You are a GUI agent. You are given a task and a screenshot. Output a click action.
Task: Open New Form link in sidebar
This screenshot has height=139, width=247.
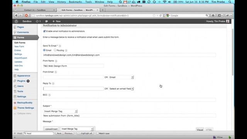pyautogui.click(x=19, y=46)
